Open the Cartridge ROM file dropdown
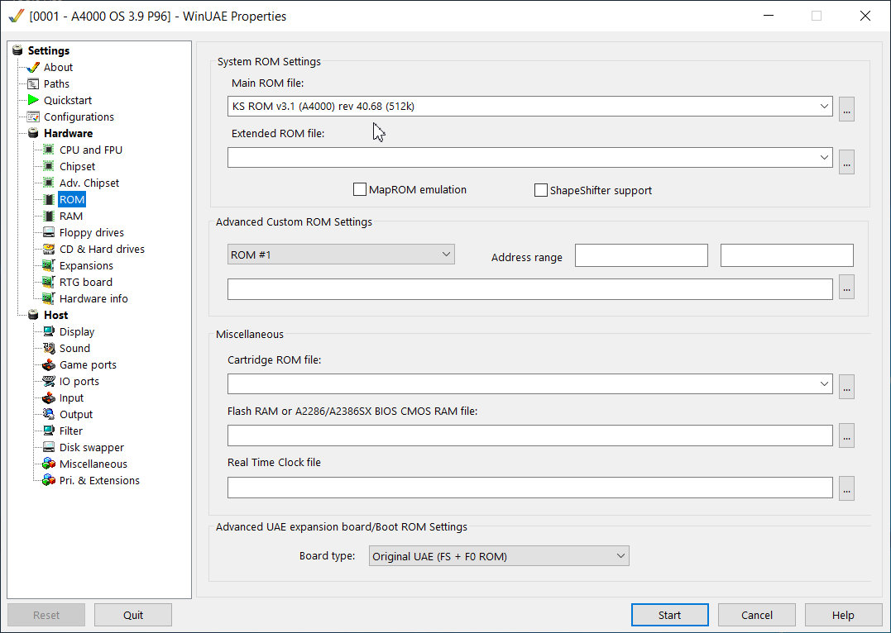Screen dimensions: 891x633 823,383
